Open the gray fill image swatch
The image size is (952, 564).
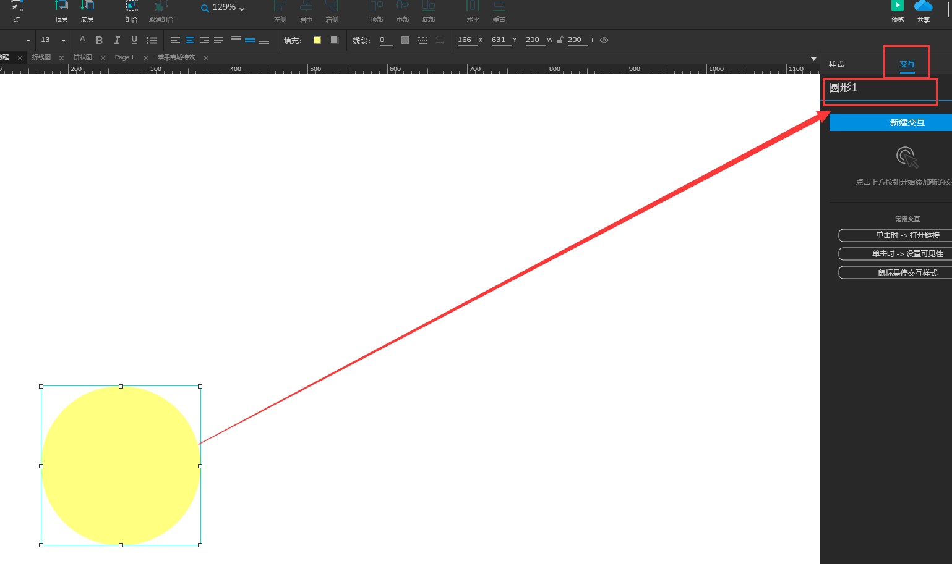pos(335,40)
